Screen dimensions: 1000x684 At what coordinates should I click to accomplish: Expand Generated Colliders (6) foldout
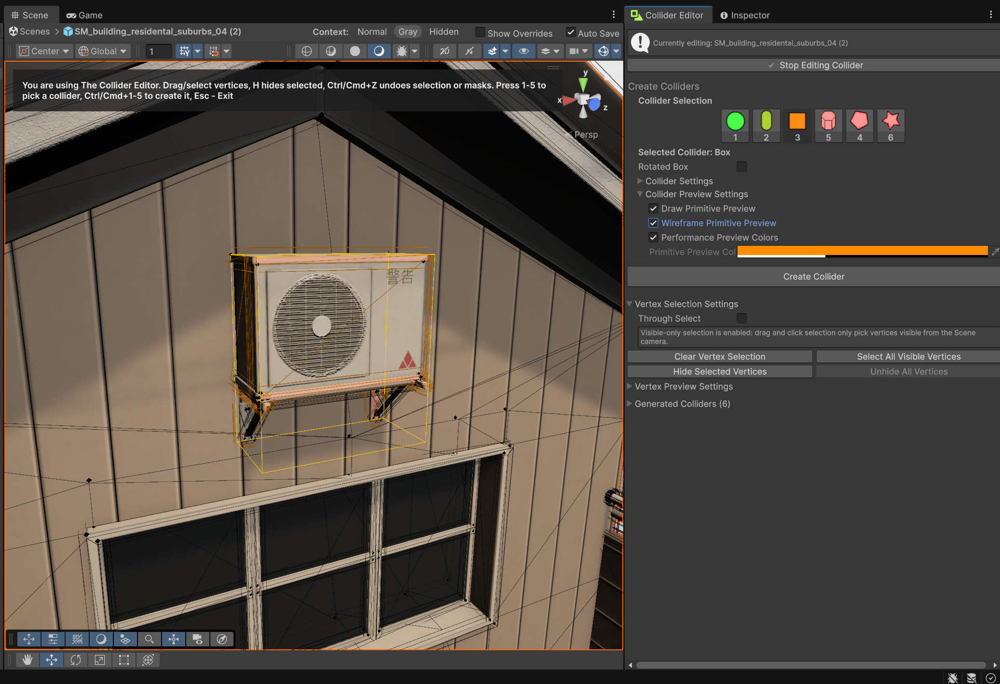tap(630, 404)
